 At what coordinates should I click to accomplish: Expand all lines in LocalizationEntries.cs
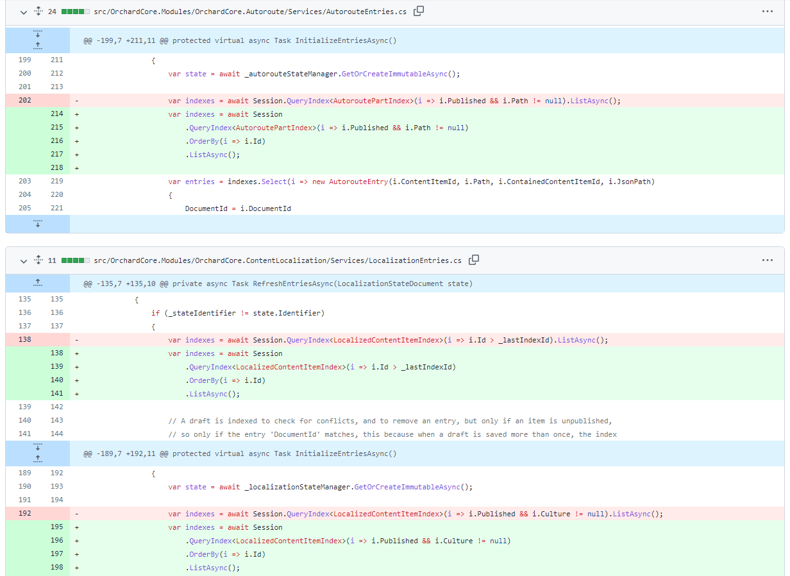click(x=38, y=260)
